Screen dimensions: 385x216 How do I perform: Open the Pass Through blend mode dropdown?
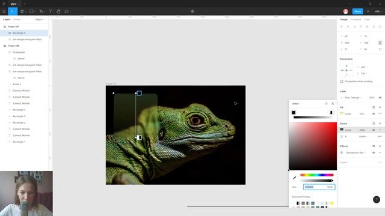353,97
